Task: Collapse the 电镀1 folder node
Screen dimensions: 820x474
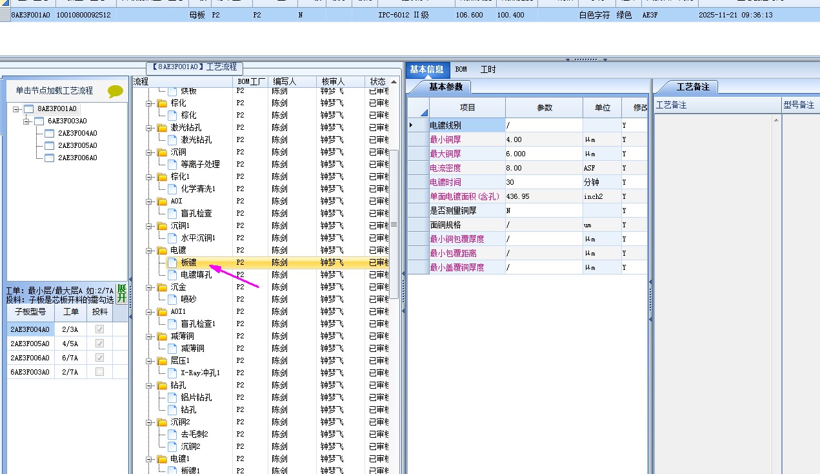Action: click(x=149, y=459)
